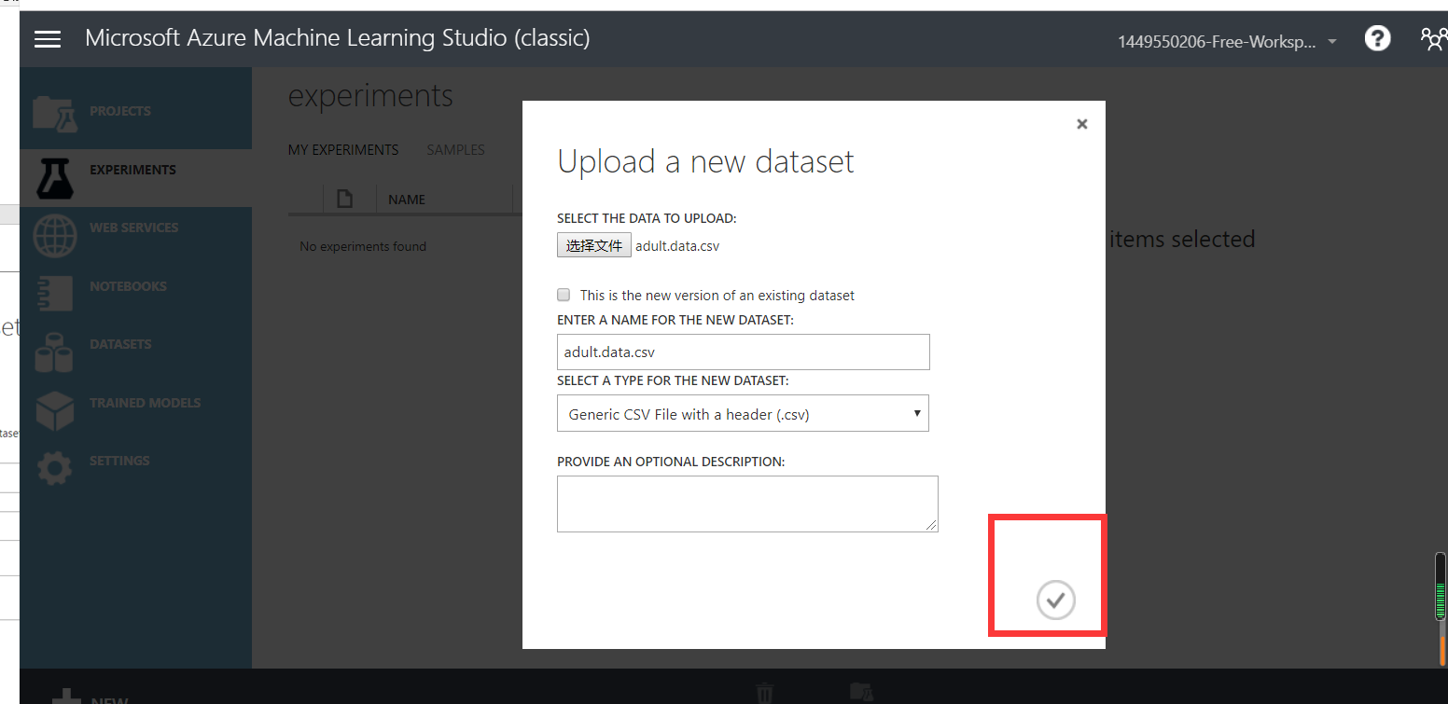Screen dimensions: 1448x704
Task: Click the Trained Models cube icon
Action: pyautogui.click(x=54, y=410)
